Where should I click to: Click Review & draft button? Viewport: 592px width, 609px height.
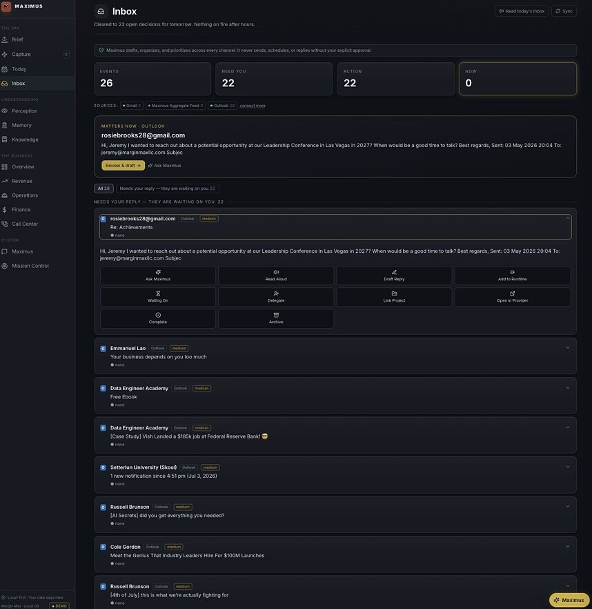click(x=123, y=166)
